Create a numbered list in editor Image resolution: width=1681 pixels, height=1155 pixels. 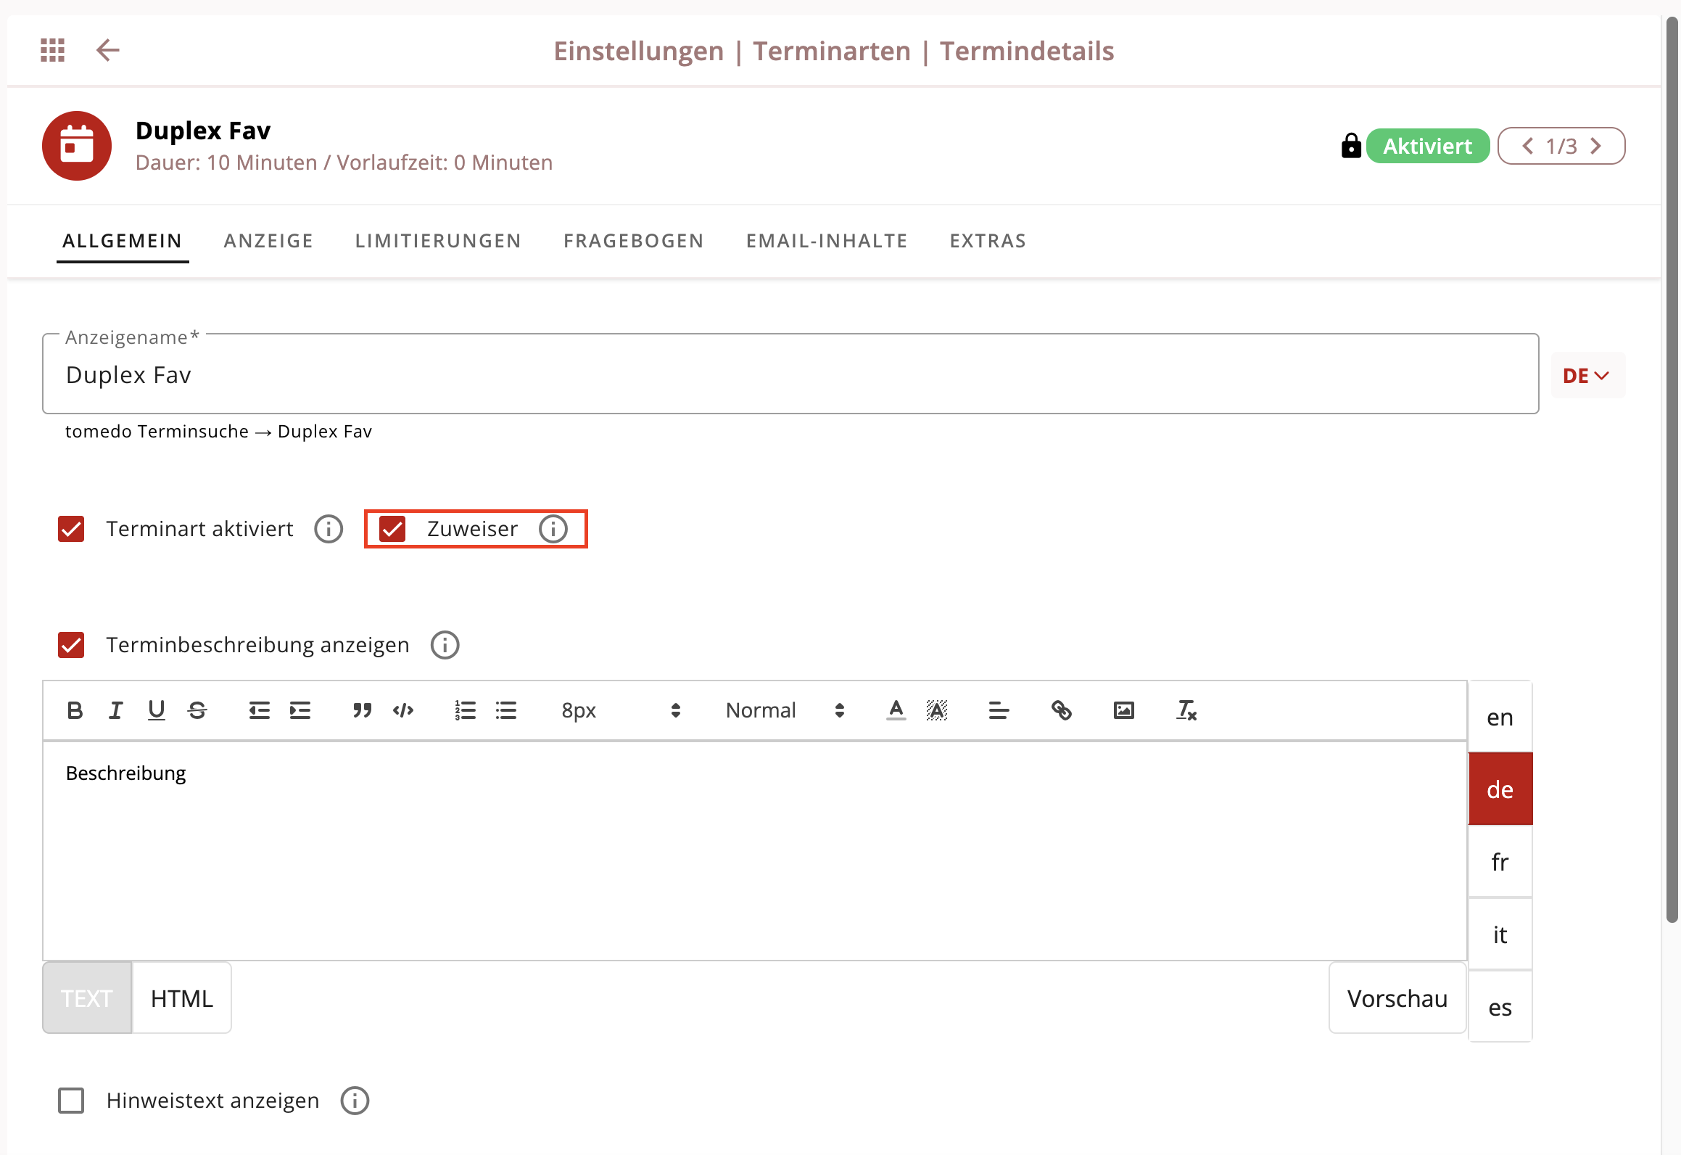tap(465, 710)
